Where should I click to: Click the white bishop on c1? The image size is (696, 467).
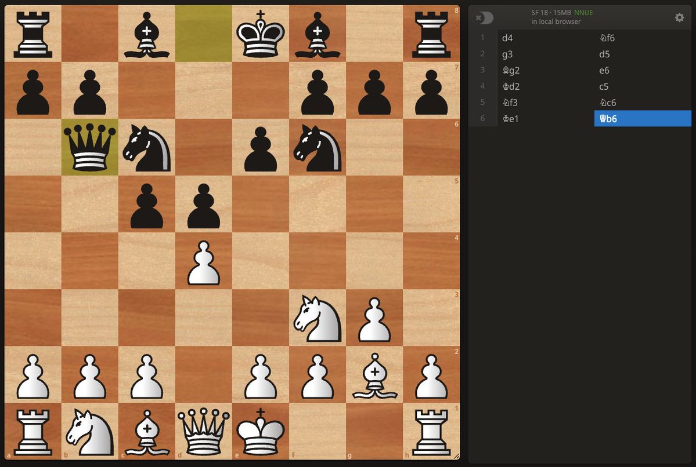147,431
